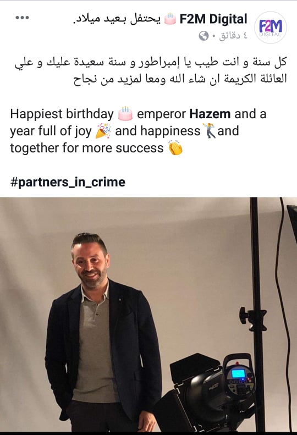The height and width of the screenshot is (435, 297).
Task: Open the F2M Digital page name link
Action: point(213,19)
